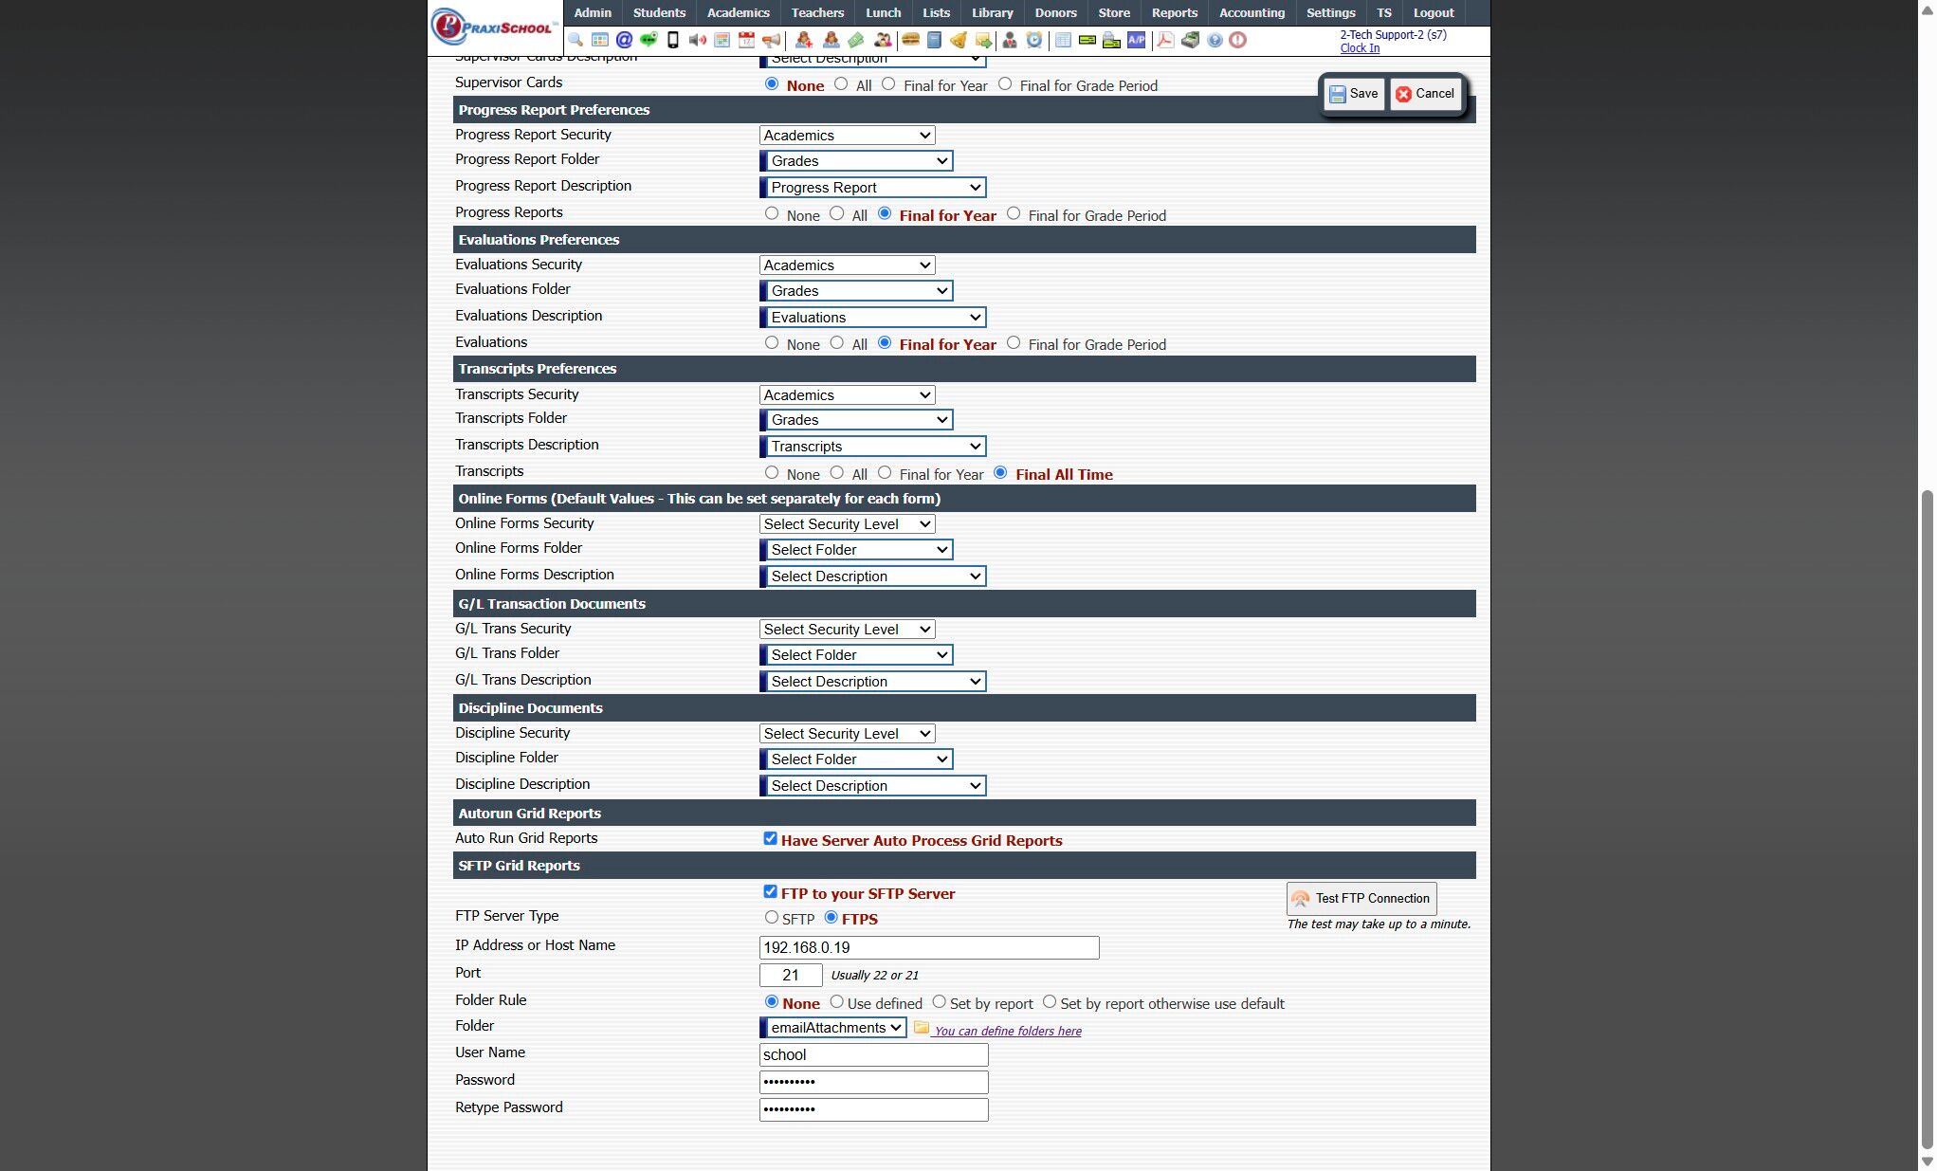The width and height of the screenshot is (1937, 1171).
Task: Open the Accounting menu
Action: tap(1251, 12)
